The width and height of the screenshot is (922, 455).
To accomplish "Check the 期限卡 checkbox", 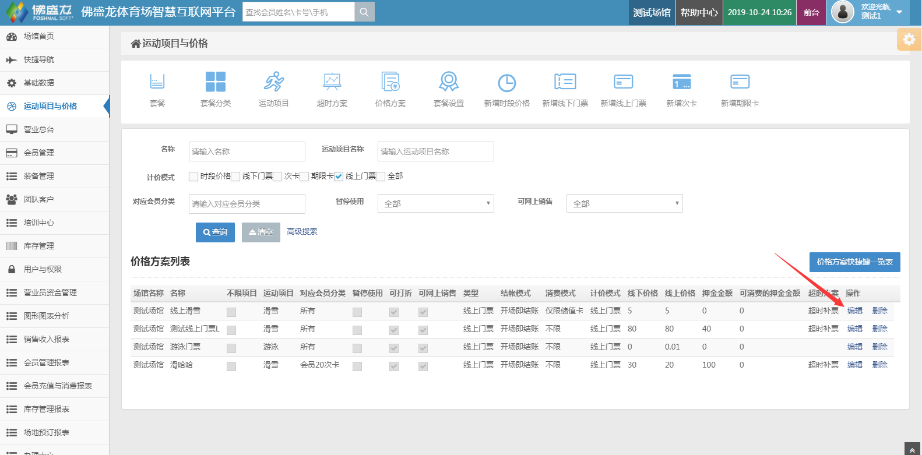I will point(304,177).
